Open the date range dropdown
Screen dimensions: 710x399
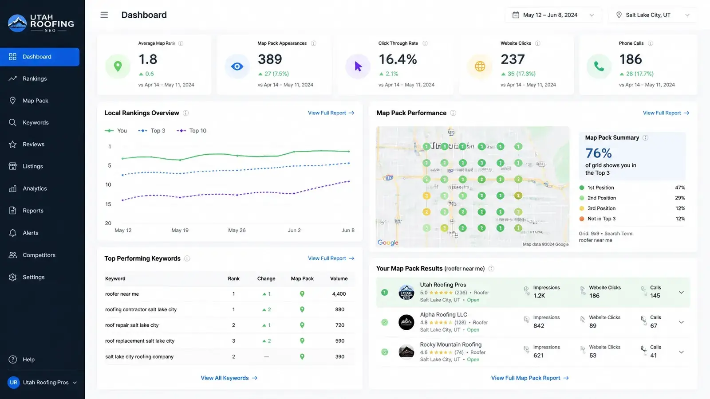coord(553,15)
